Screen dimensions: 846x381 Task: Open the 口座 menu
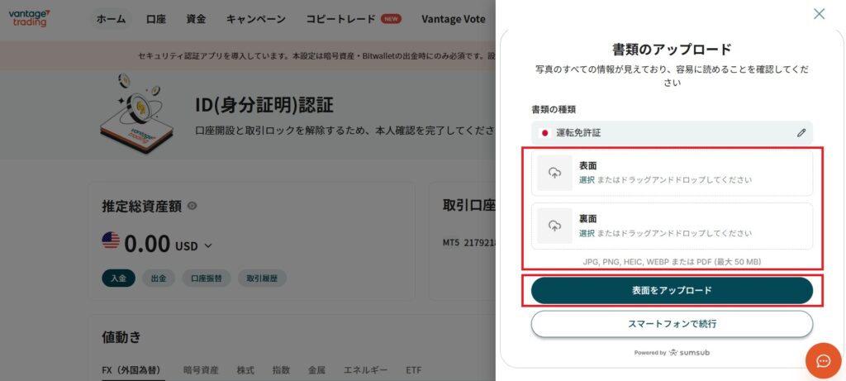[156, 20]
